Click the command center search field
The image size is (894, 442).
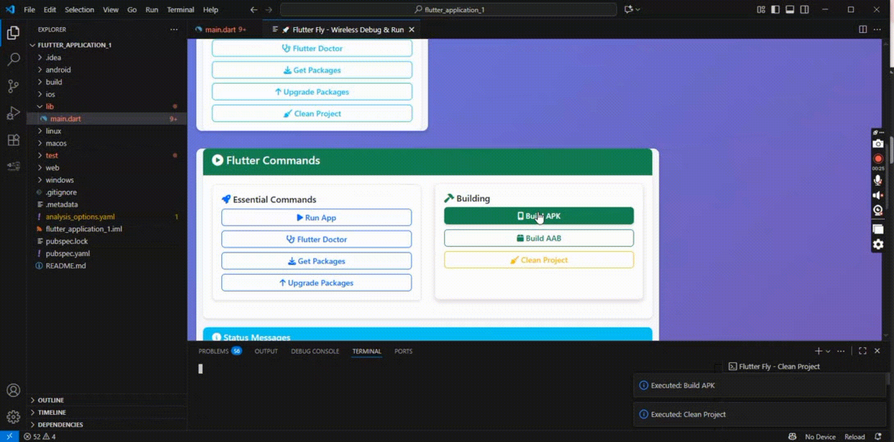pos(449,9)
